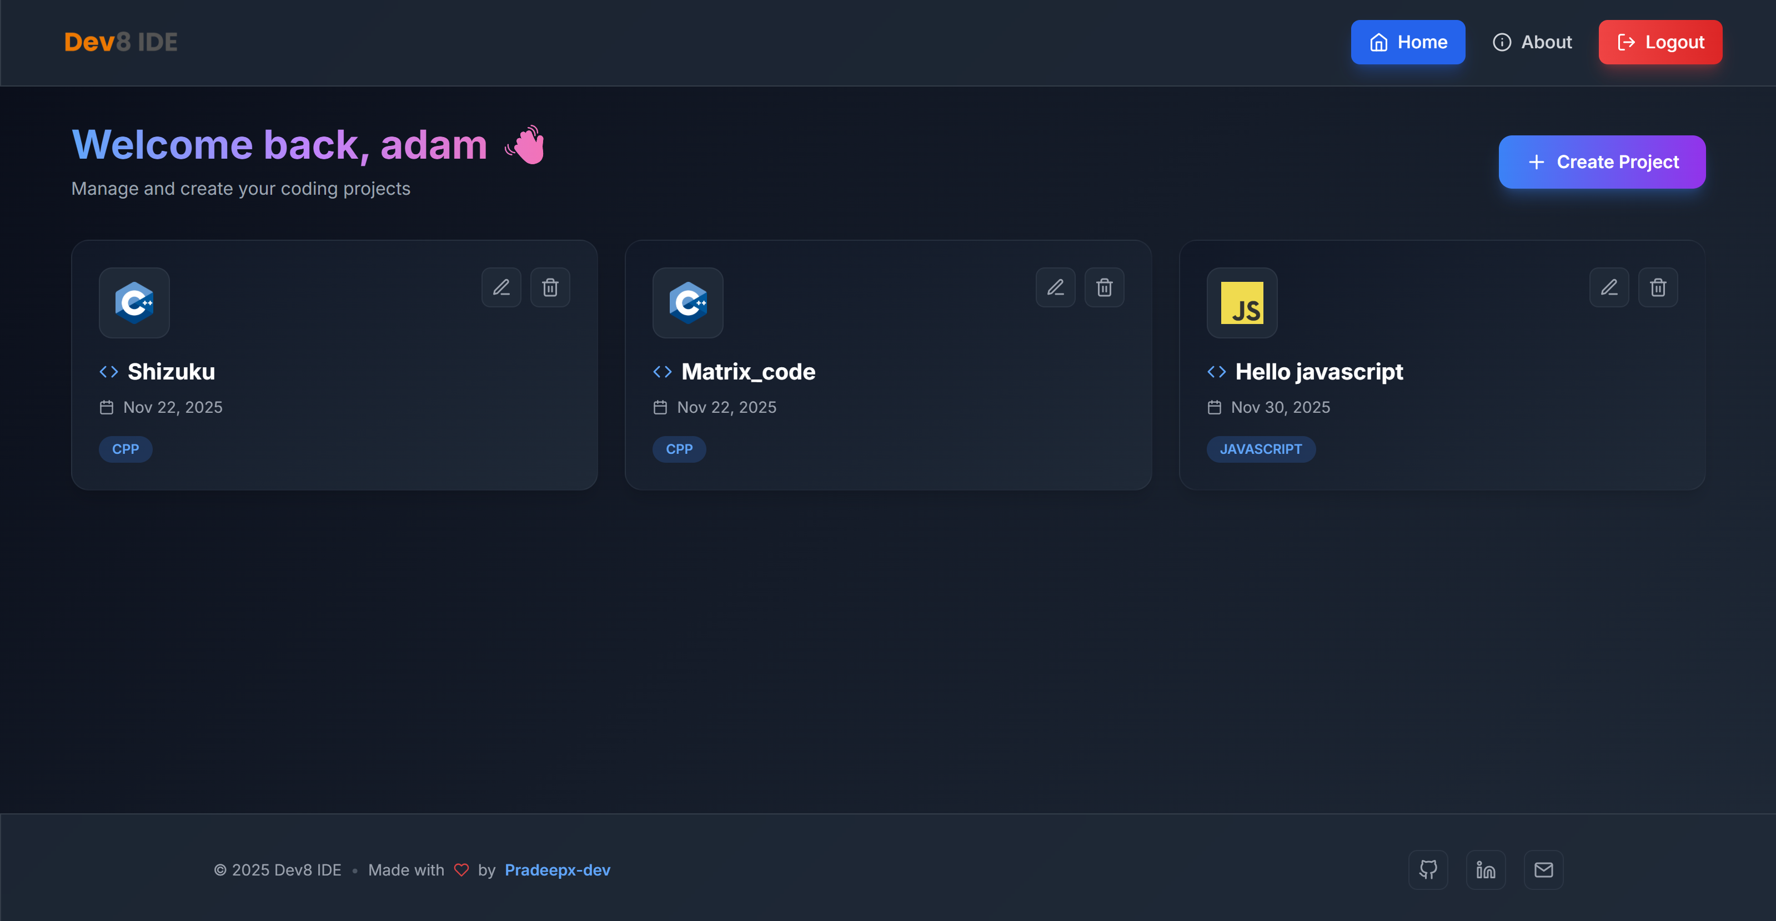Click the delete trash icon on Shizuku project
Screen dimensions: 1776x921
tap(550, 287)
